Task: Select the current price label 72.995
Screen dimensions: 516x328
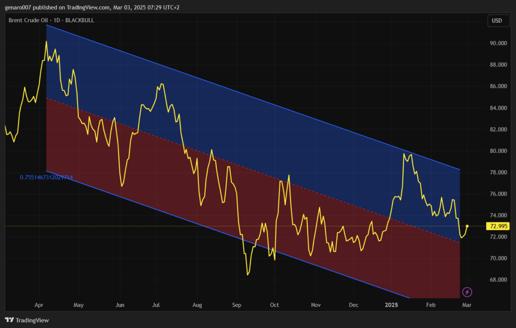Action: point(497,226)
